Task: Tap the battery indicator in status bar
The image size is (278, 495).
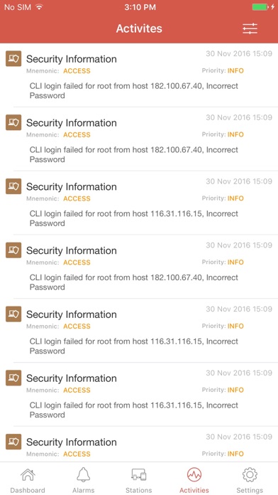Action: point(260,7)
